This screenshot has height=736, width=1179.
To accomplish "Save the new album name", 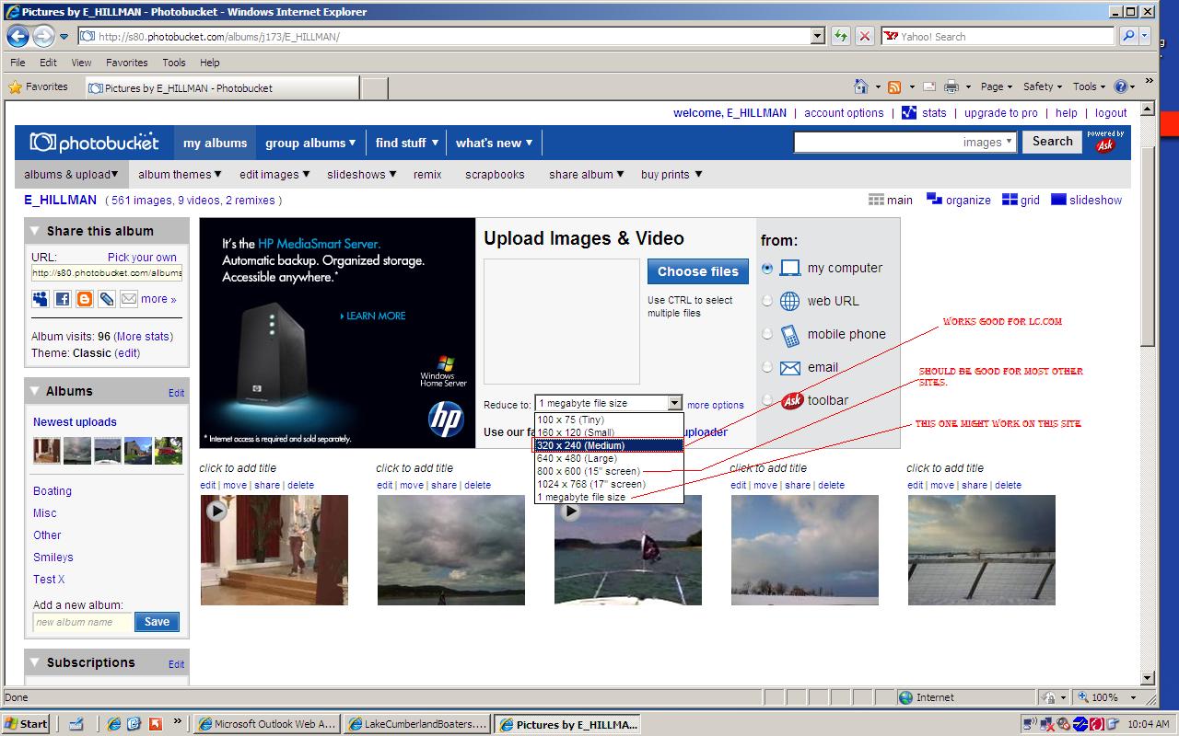I will 157,622.
